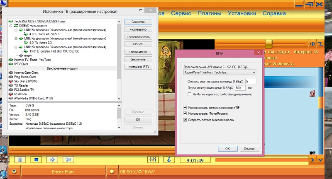The image size is (332, 179).
Task: Click the icon beside 'empty' tree entry
Action: point(21,56)
